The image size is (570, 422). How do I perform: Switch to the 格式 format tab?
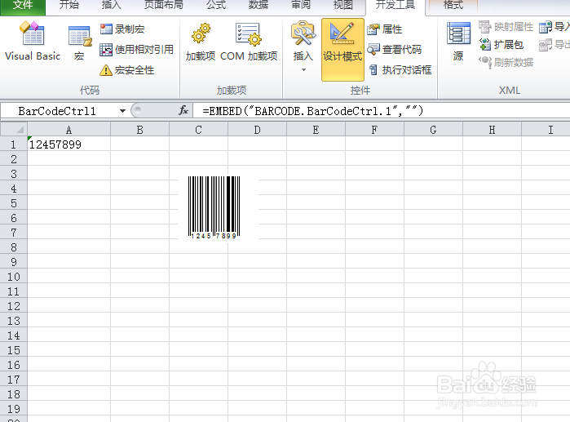click(453, 5)
